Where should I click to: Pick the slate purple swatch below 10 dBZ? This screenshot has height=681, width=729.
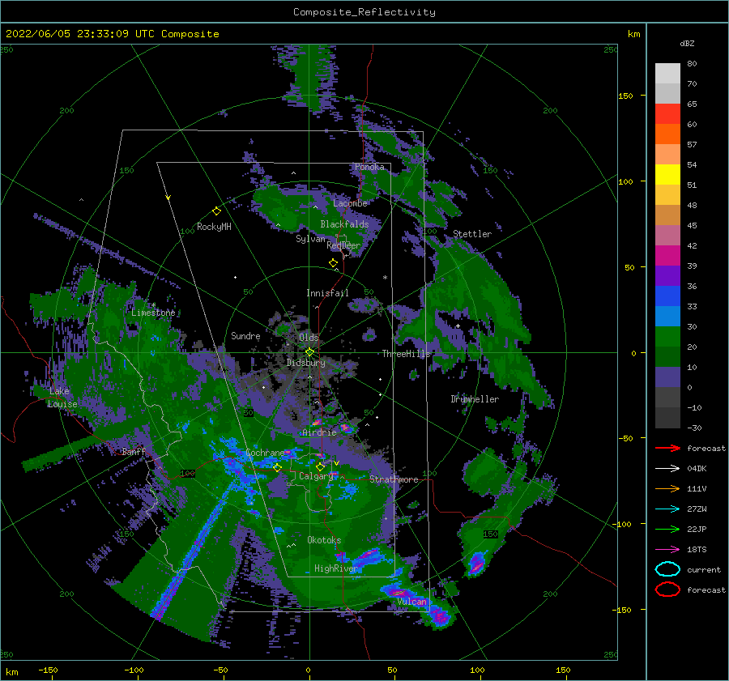[x=667, y=377]
